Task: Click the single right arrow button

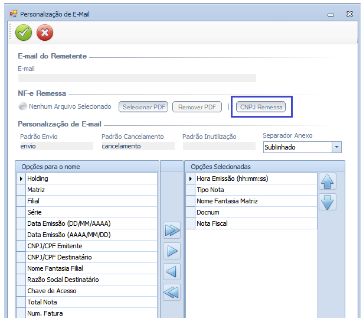Action: click(172, 251)
